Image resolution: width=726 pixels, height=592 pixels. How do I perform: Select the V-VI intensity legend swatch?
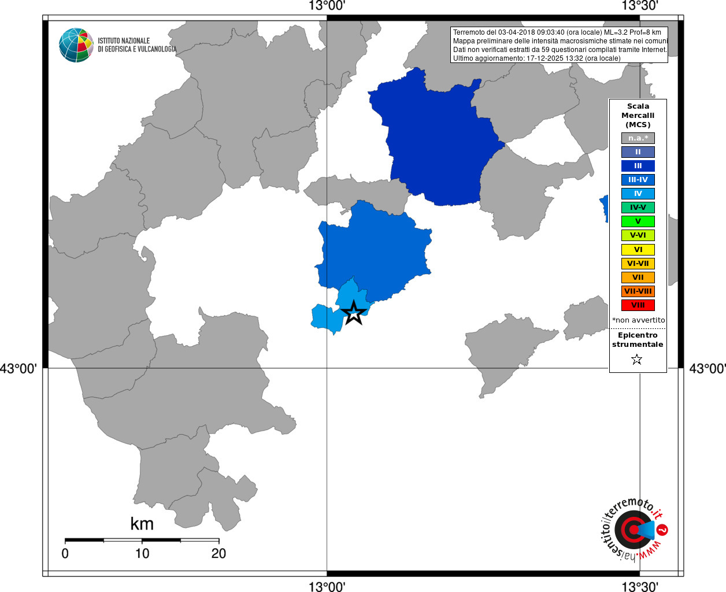click(x=638, y=235)
